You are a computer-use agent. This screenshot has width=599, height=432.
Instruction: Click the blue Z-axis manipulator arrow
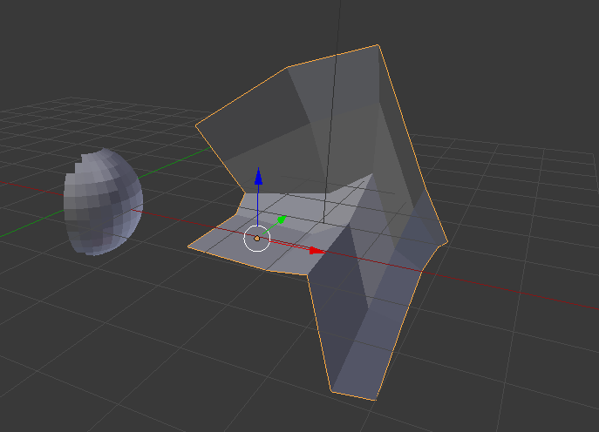coord(259,176)
